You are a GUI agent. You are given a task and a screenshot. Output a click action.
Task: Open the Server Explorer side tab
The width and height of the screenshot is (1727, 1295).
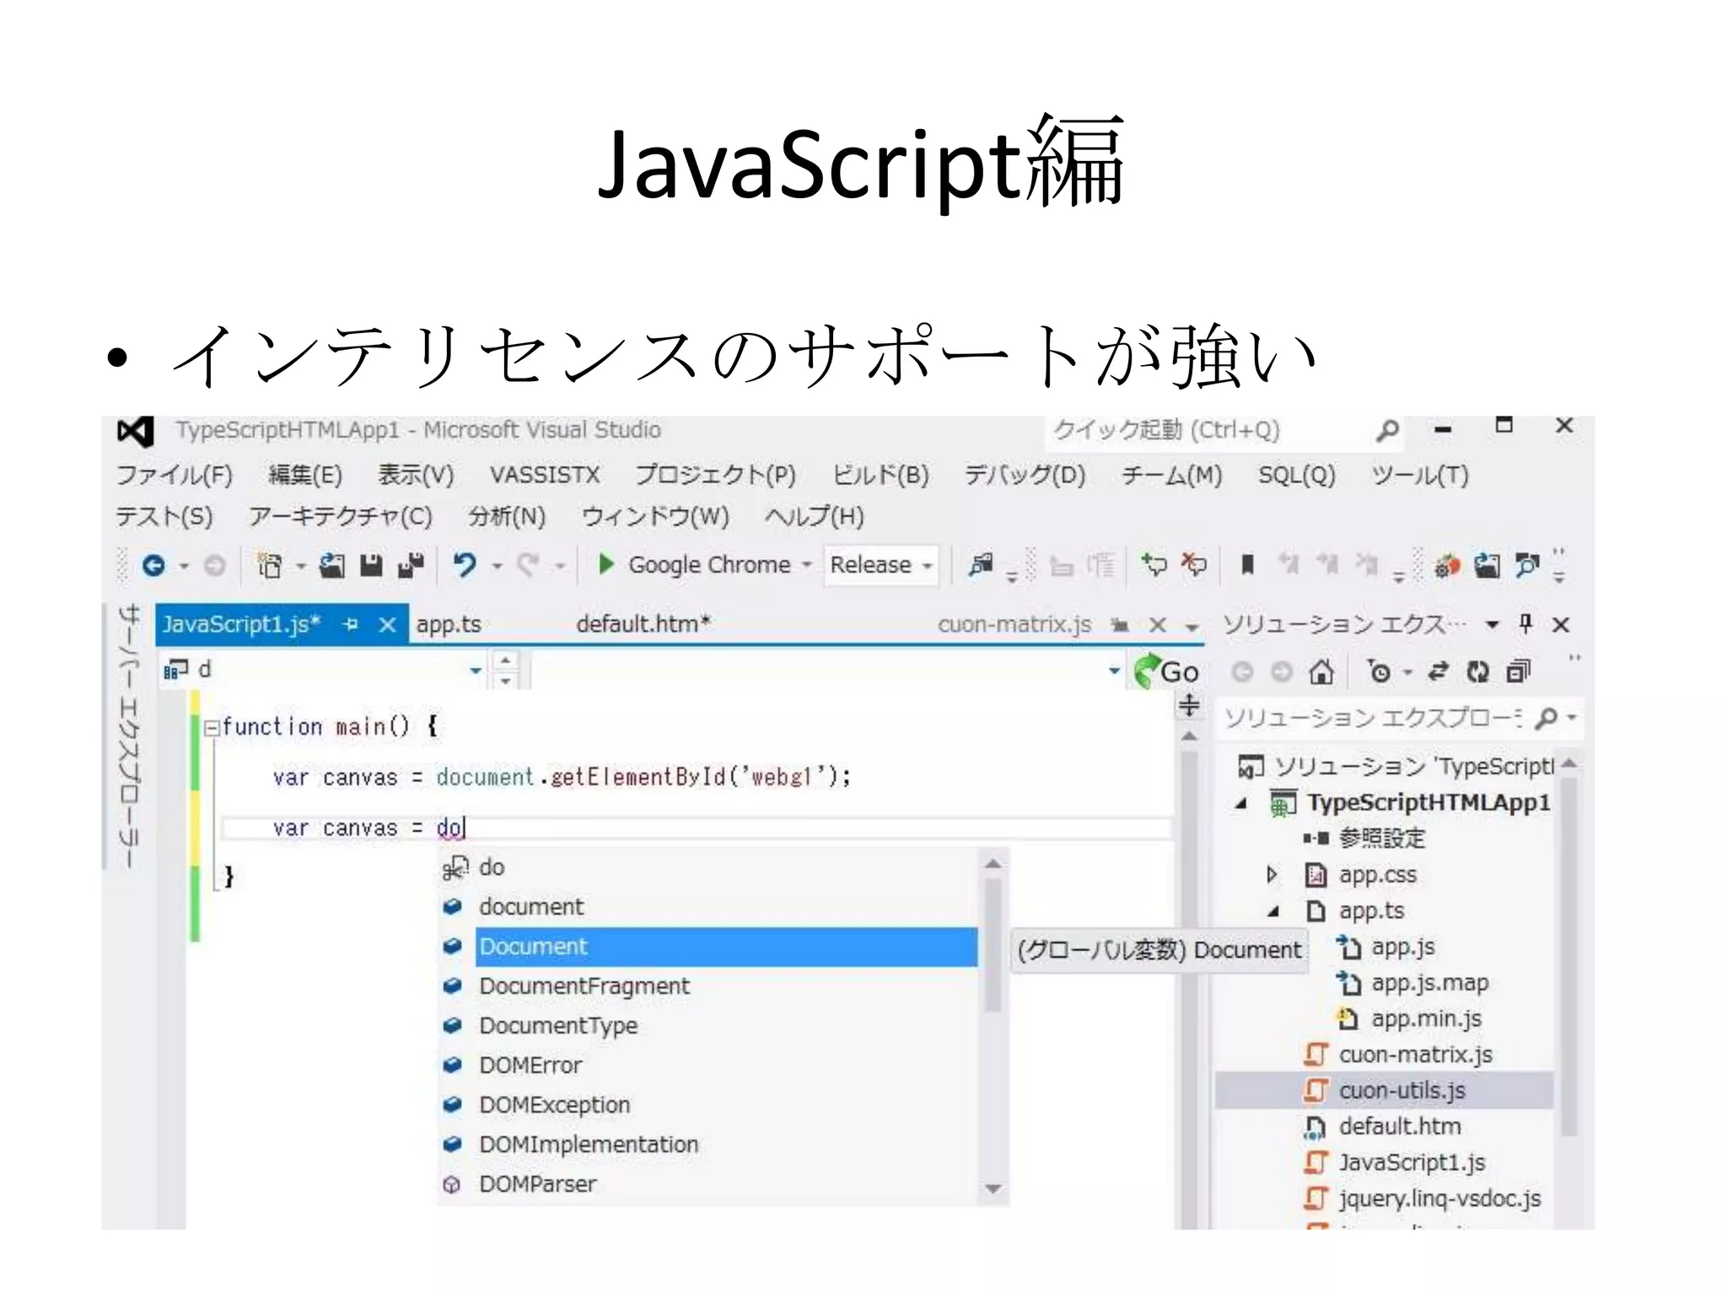129,736
